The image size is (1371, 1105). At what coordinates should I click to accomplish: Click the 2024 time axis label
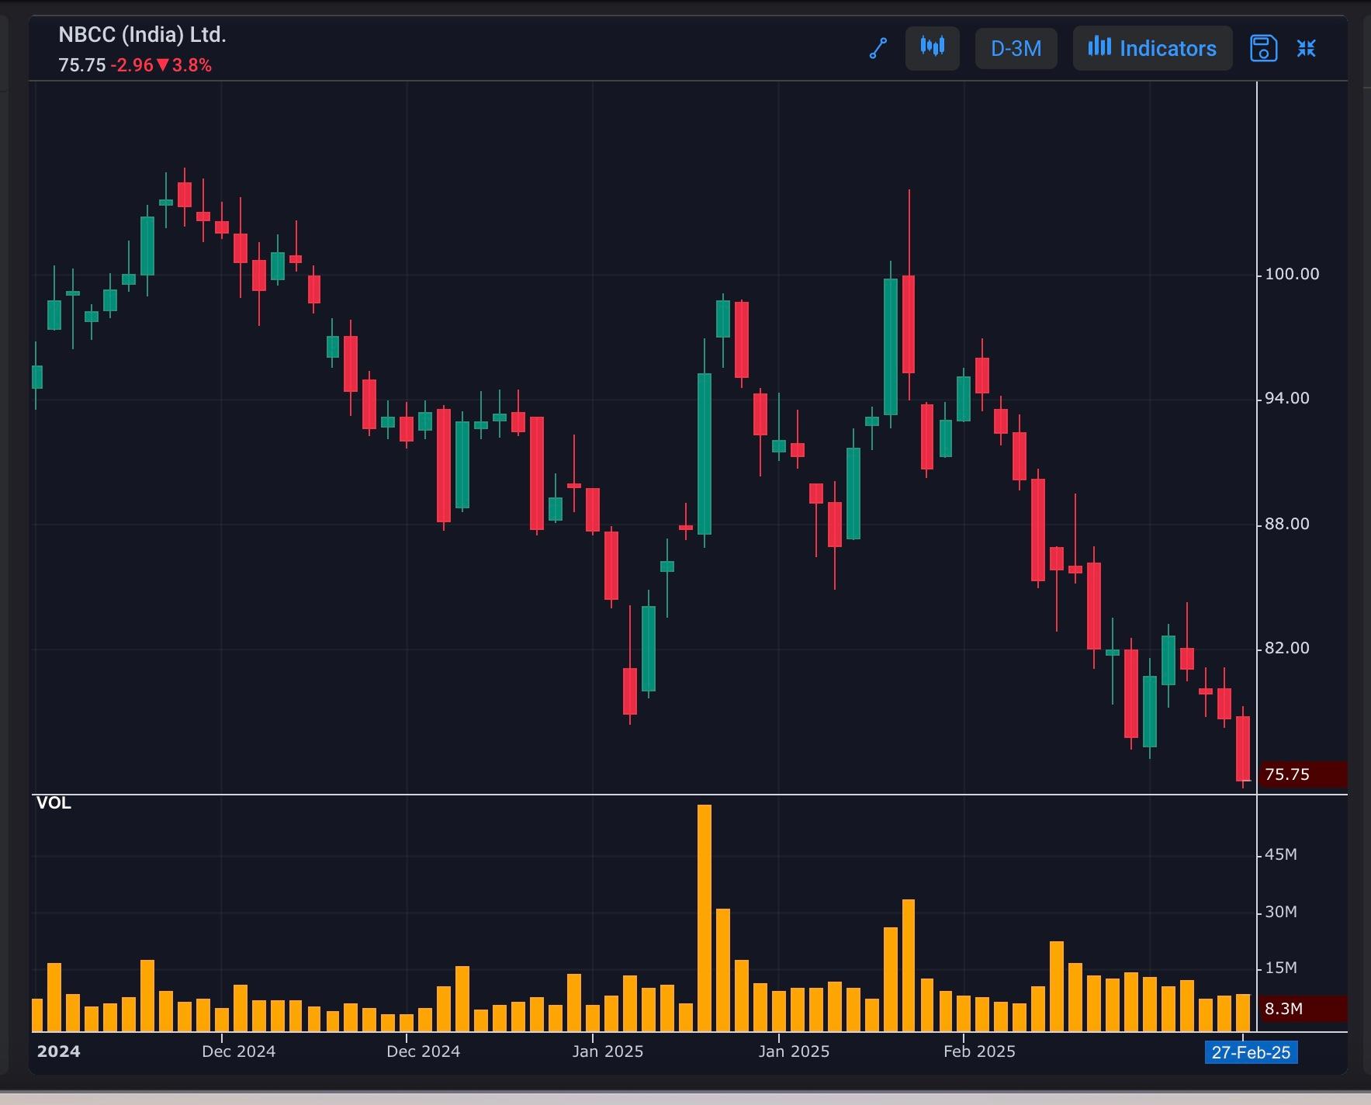[x=59, y=1051]
